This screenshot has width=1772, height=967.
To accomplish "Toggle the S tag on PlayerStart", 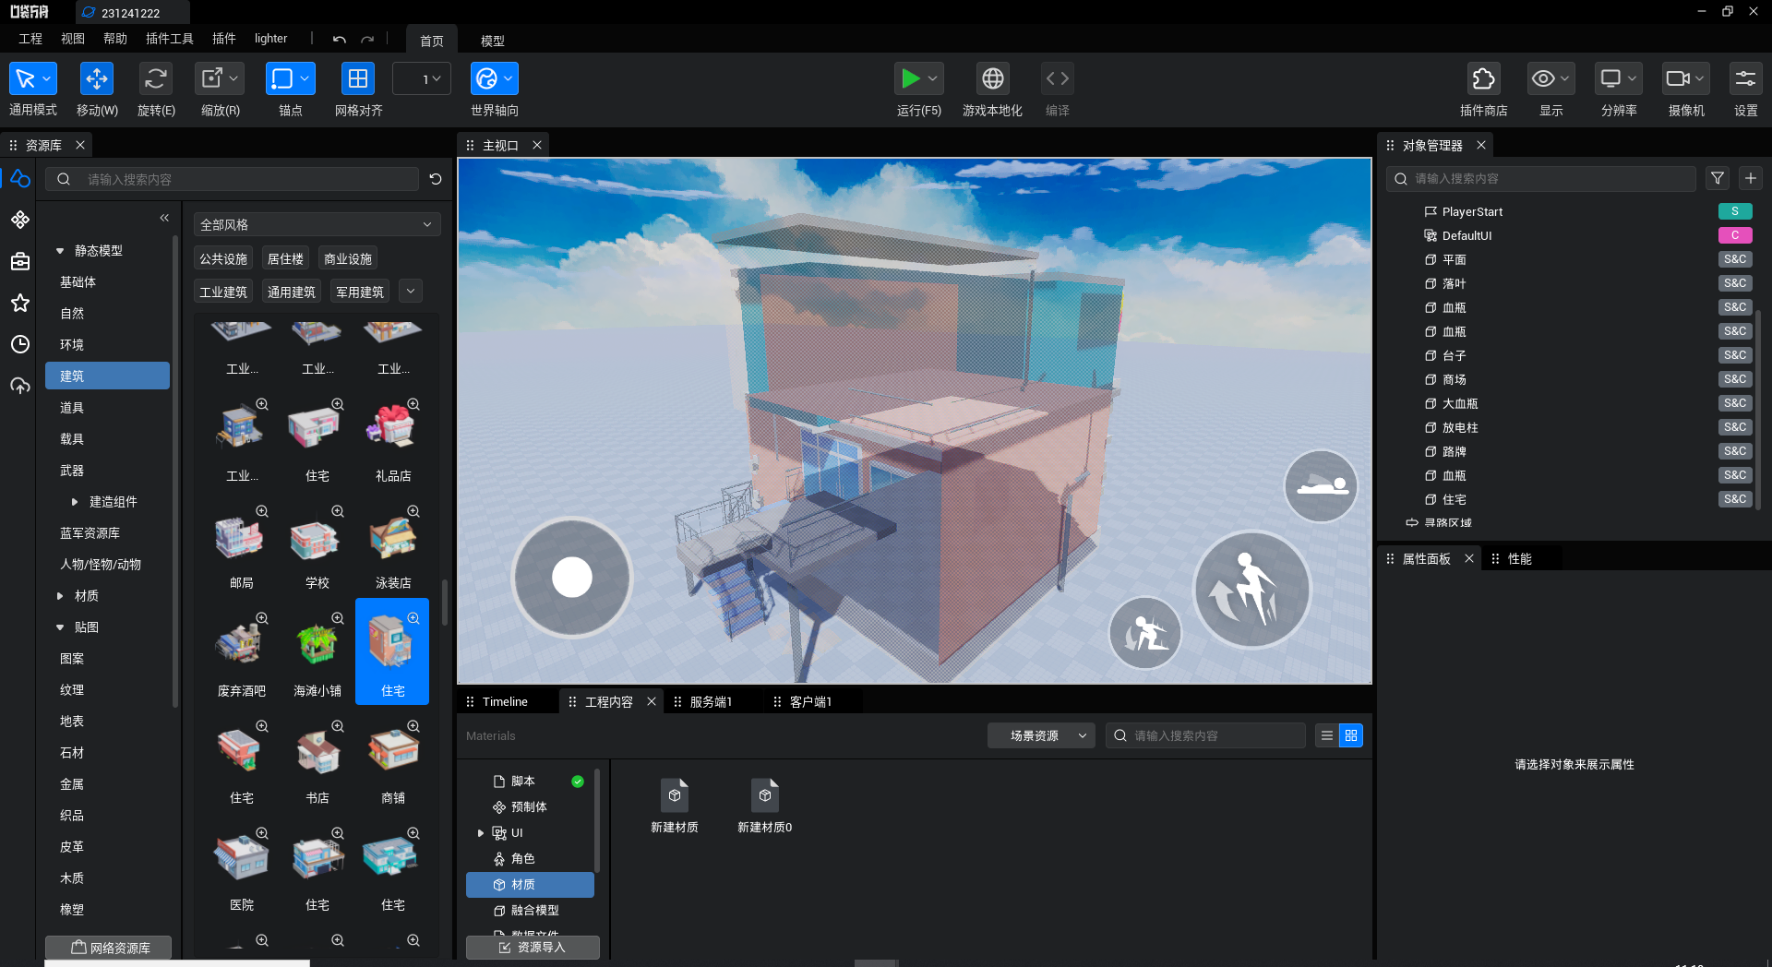I will point(1735,211).
